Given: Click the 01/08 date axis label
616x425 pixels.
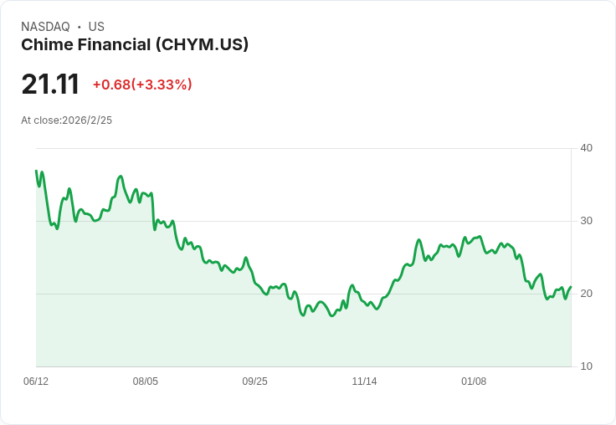Looking at the screenshot, I should pos(474,381).
